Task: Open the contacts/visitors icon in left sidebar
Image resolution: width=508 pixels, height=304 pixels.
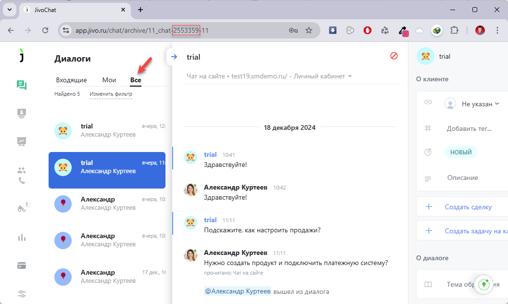Action: coord(21,114)
